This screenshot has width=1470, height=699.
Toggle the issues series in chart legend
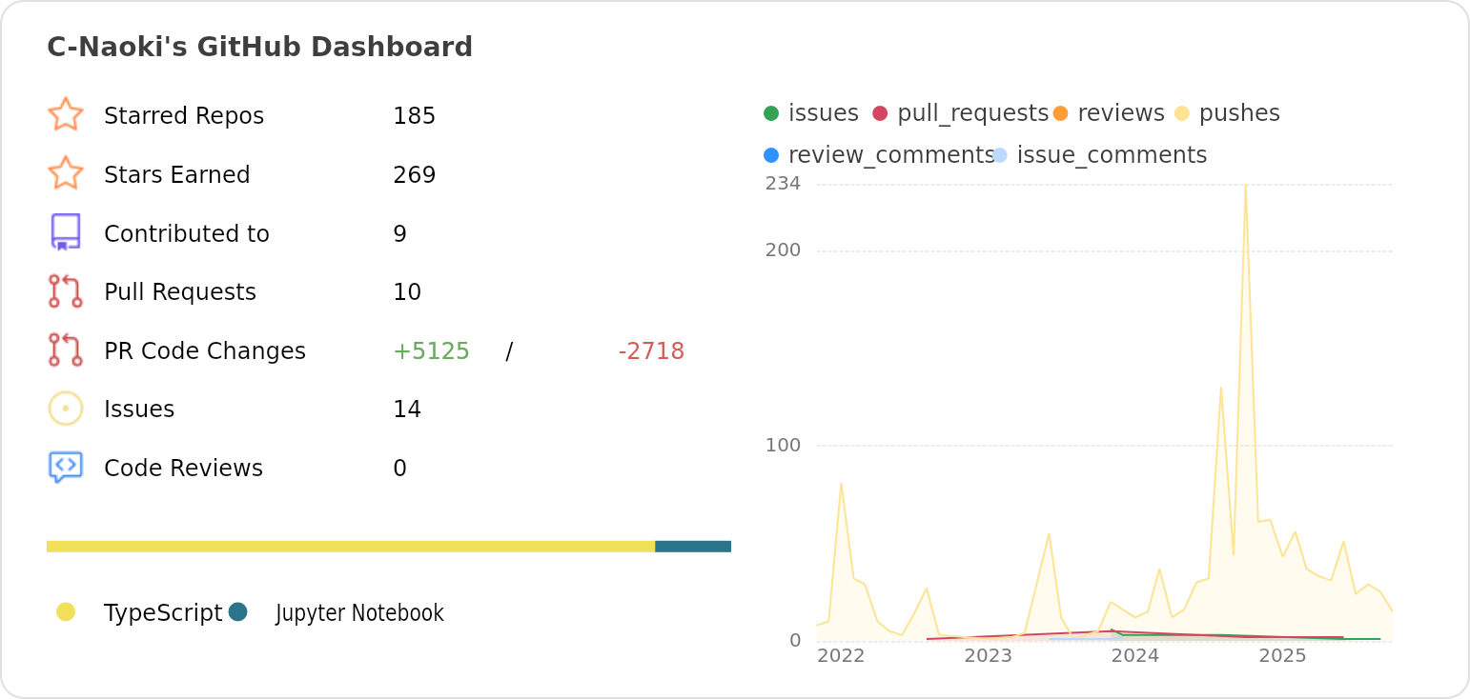[812, 113]
